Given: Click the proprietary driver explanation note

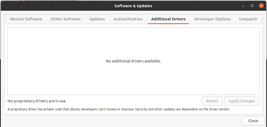Looking at the screenshot, I should click(x=119, y=109).
